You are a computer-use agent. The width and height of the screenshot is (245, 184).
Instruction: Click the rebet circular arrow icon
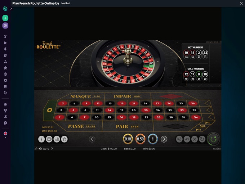(202, 139)
